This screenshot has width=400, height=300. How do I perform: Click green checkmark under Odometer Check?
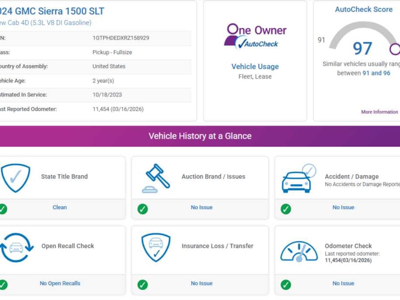[286, 285]
